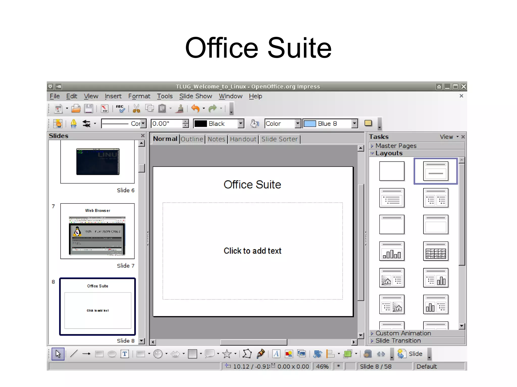Switch to the Slide Sorter tab

coord(279,139)
